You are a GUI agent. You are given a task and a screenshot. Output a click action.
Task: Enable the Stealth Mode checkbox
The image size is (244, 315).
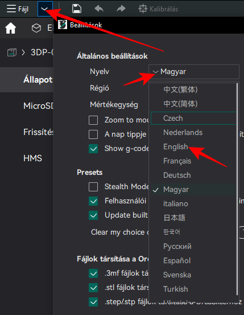(93, 187)
